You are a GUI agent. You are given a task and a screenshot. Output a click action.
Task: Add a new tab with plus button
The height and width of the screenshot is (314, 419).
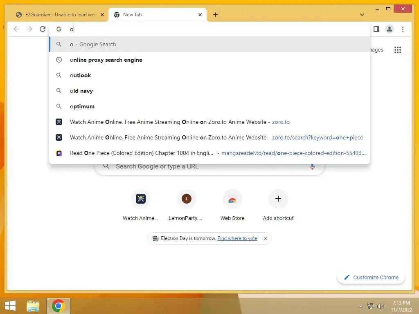pyautogui.click(x=216, y=15)
